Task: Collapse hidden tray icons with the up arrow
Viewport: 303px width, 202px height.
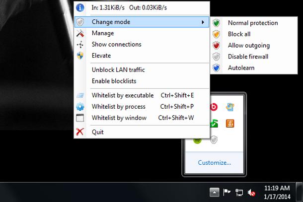Action: (x=215, y=193)
